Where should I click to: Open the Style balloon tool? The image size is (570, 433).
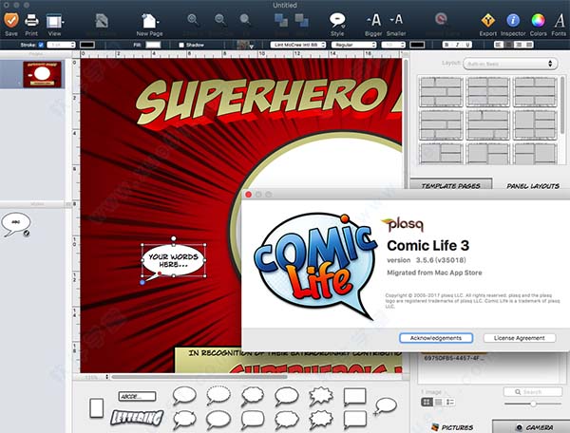coord(337,20)
